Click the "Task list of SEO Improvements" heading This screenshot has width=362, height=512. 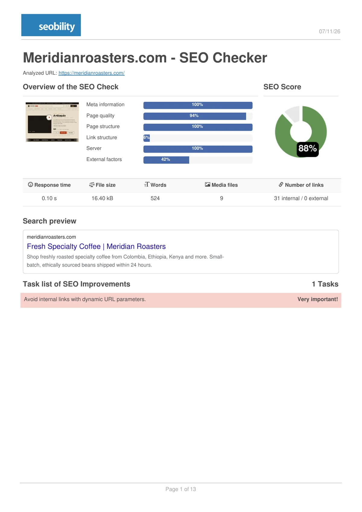coord(77,284)
